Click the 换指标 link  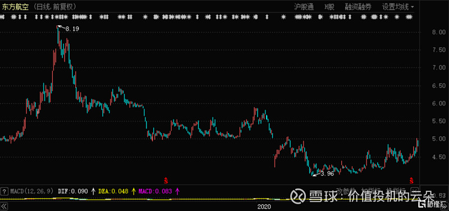396,191
